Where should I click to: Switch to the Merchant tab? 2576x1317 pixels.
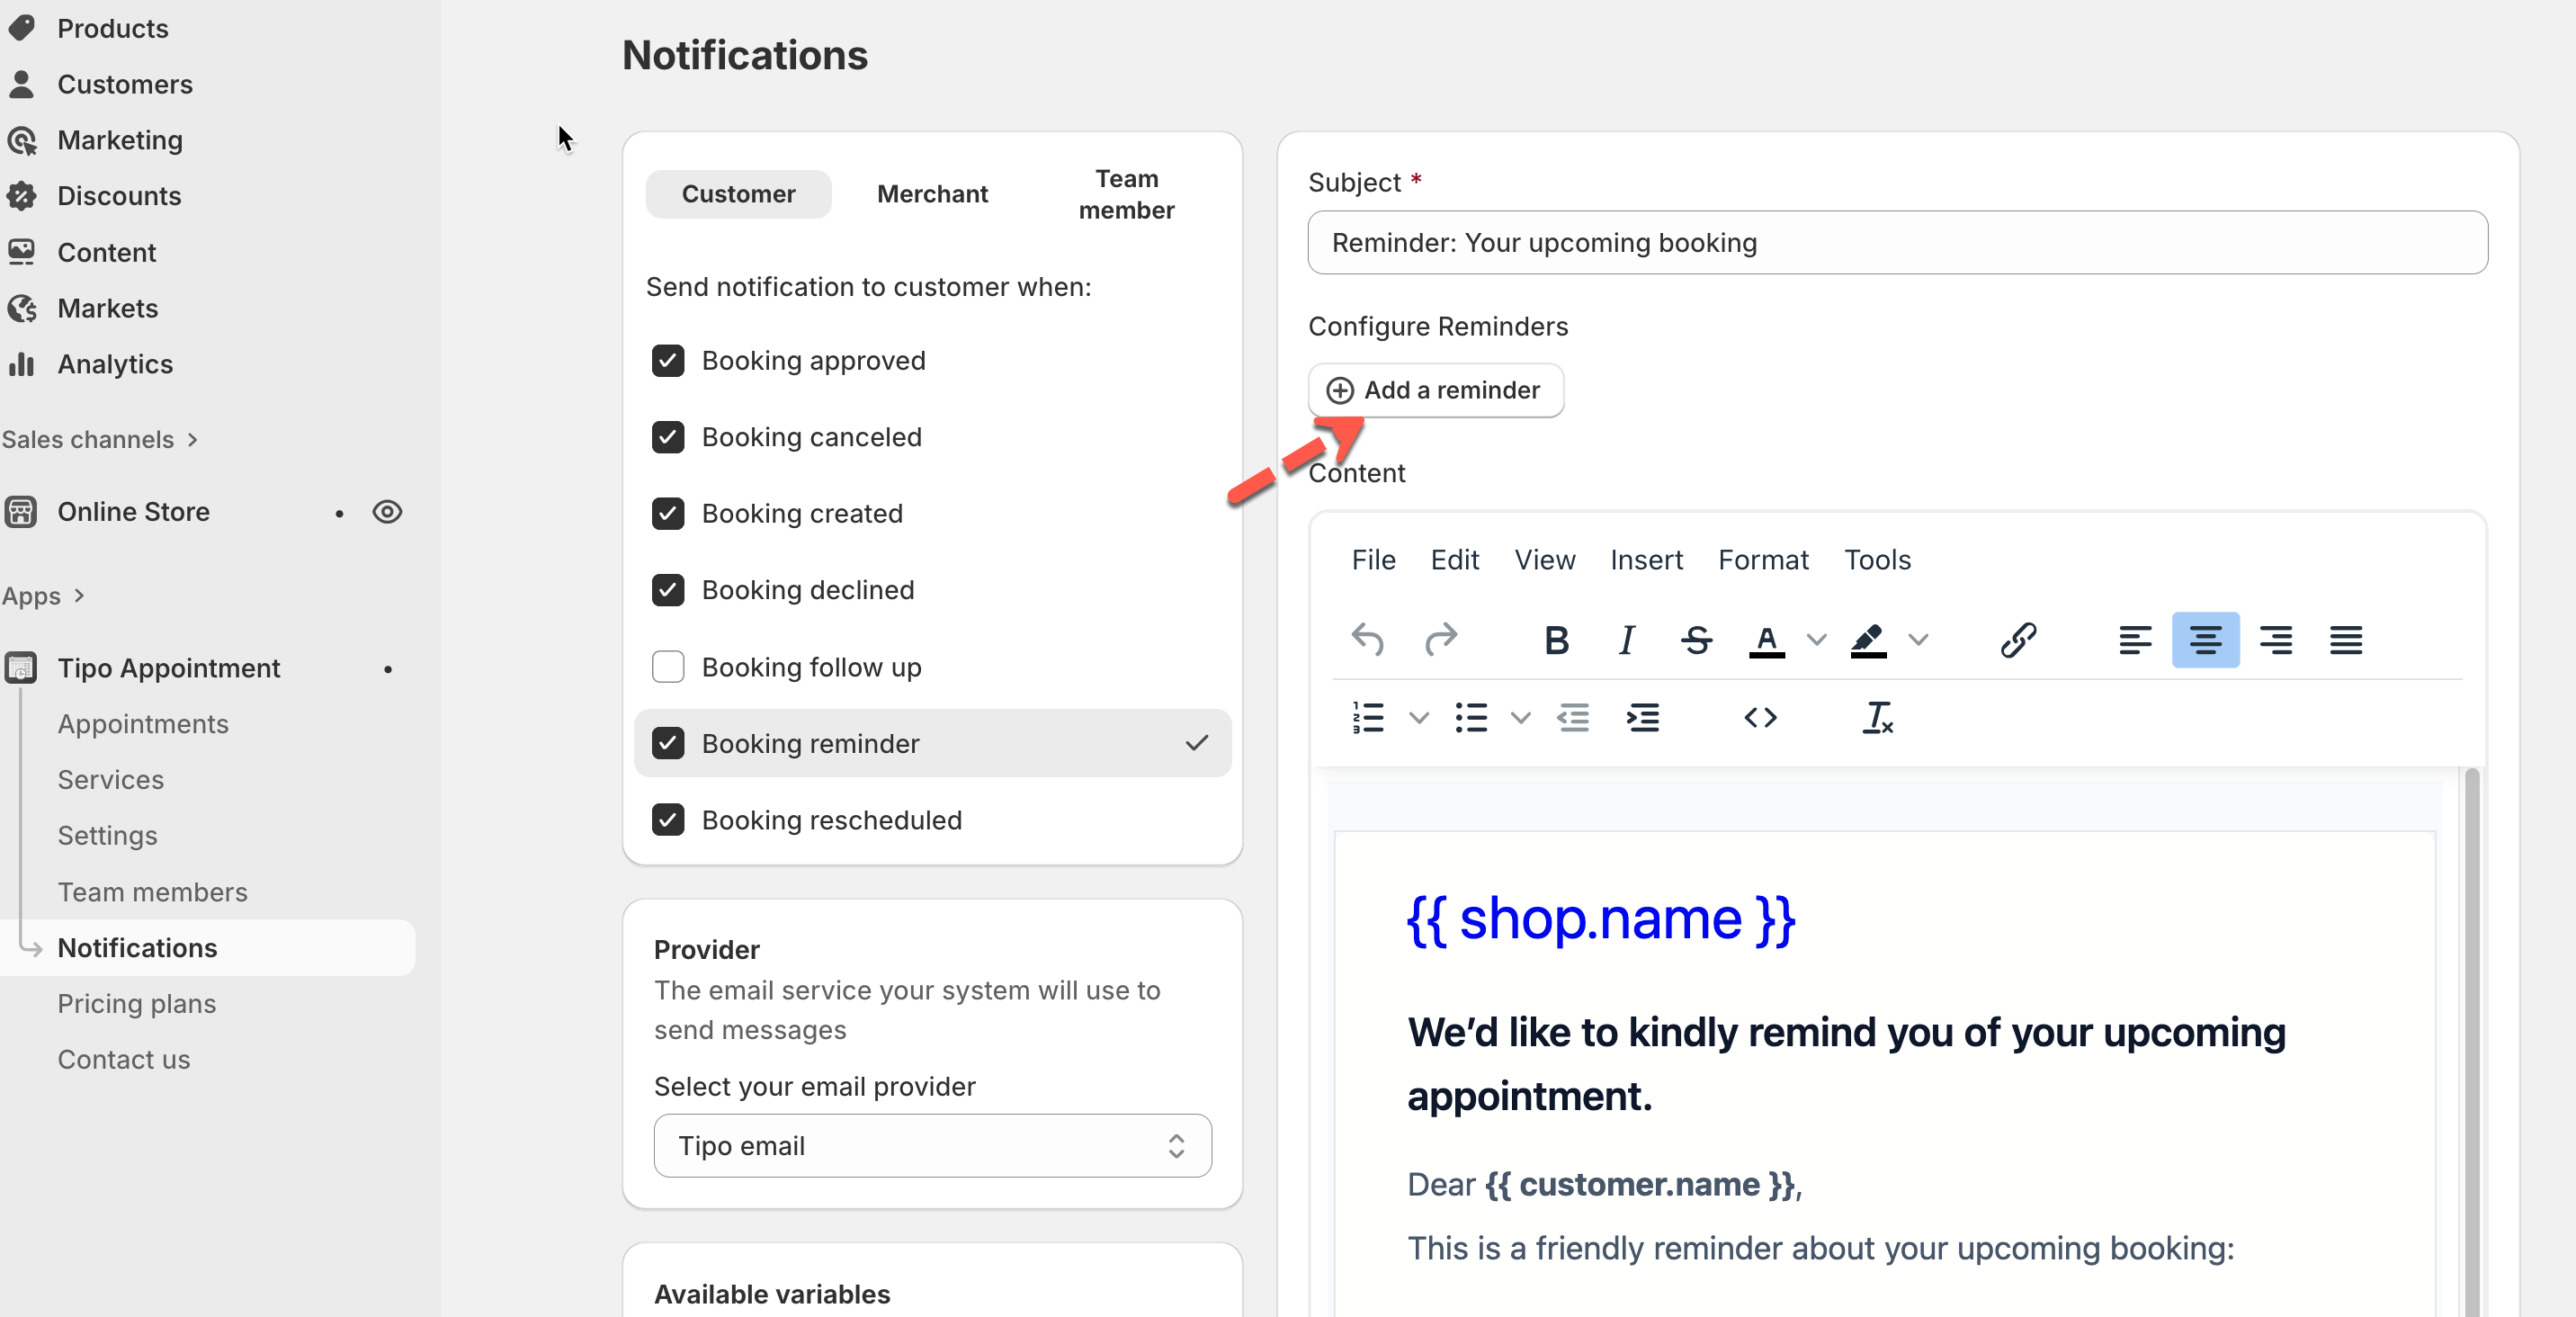(932, 194)
